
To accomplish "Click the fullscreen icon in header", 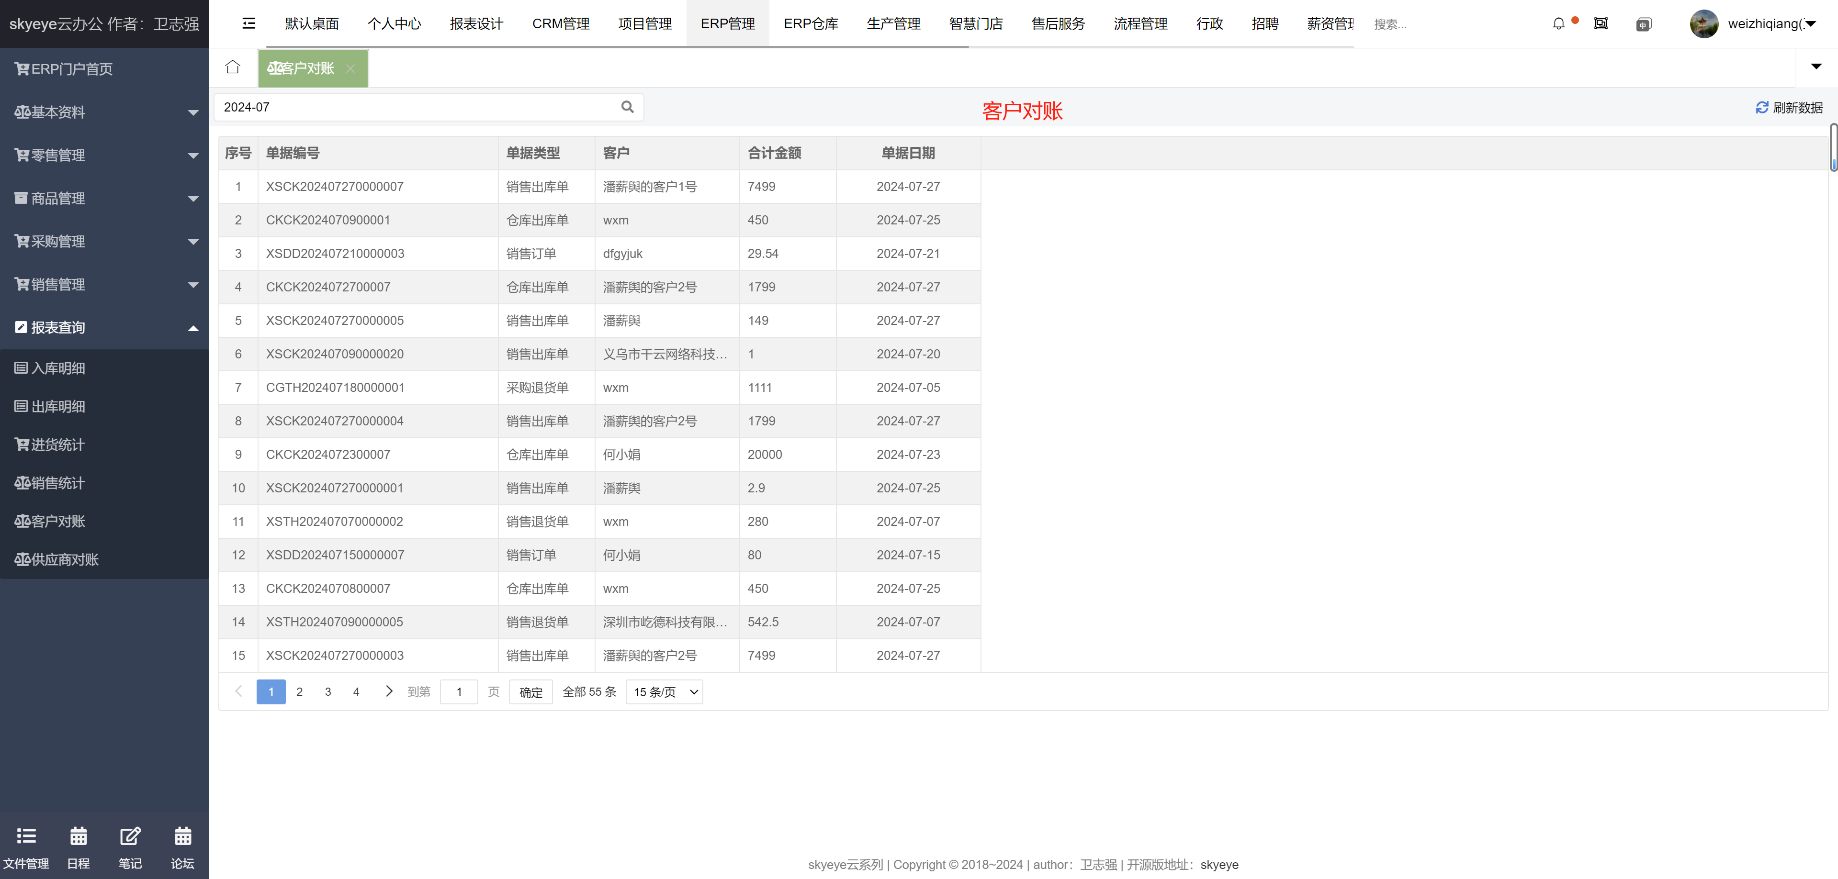I will coord(1601,23).
